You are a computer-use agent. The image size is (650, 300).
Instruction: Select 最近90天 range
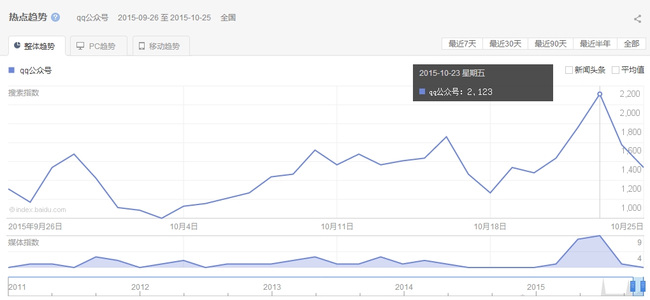coord(551,43)
